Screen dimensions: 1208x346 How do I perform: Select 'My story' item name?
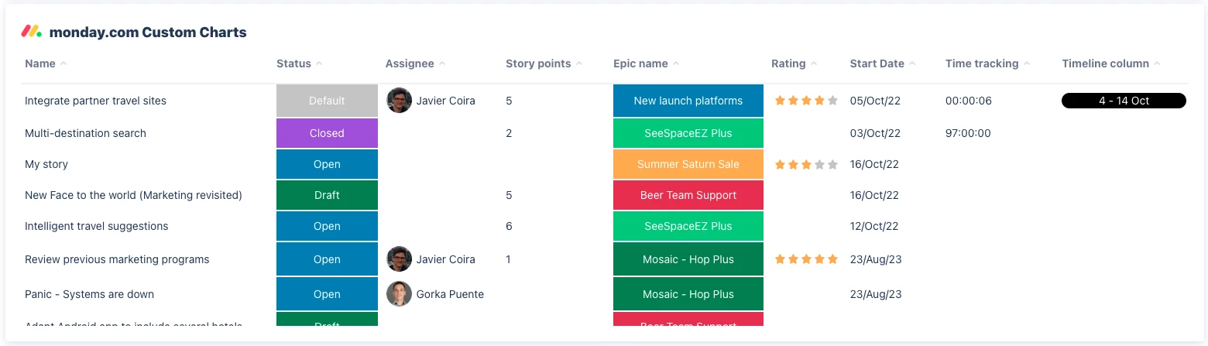[x=46, y=164]
